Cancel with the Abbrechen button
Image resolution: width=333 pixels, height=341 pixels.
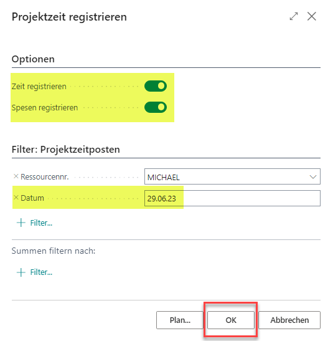(x=289, y=320)
